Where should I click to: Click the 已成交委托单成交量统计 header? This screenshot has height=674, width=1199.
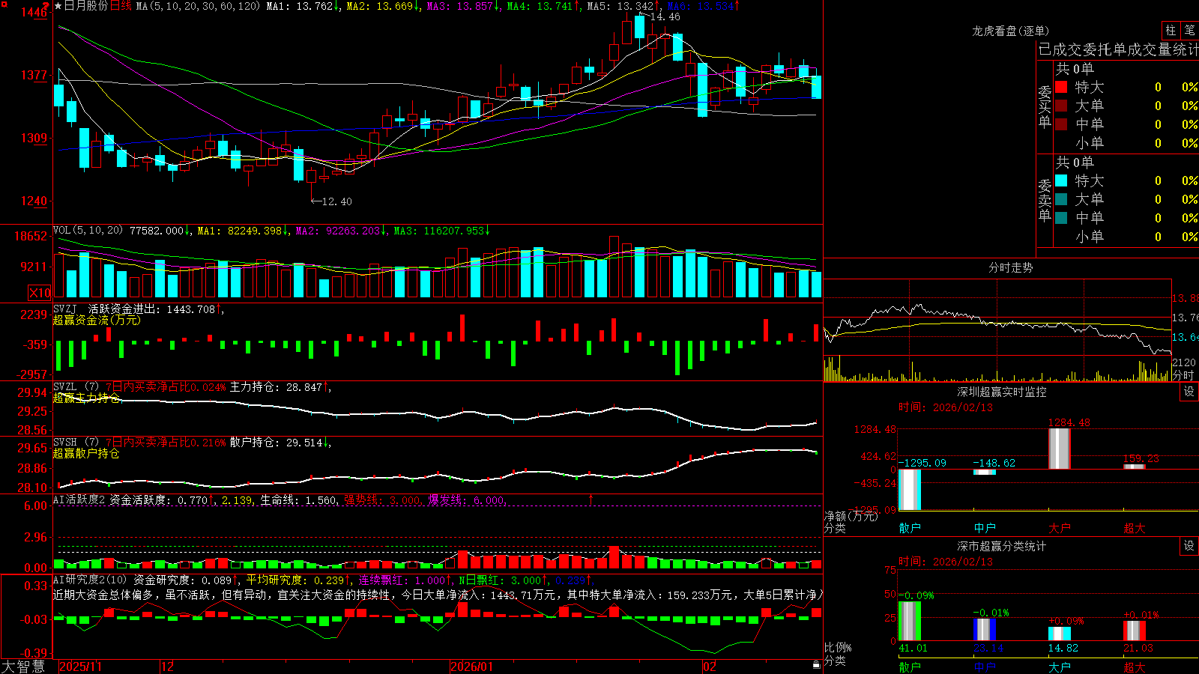tap(1118, 49)
